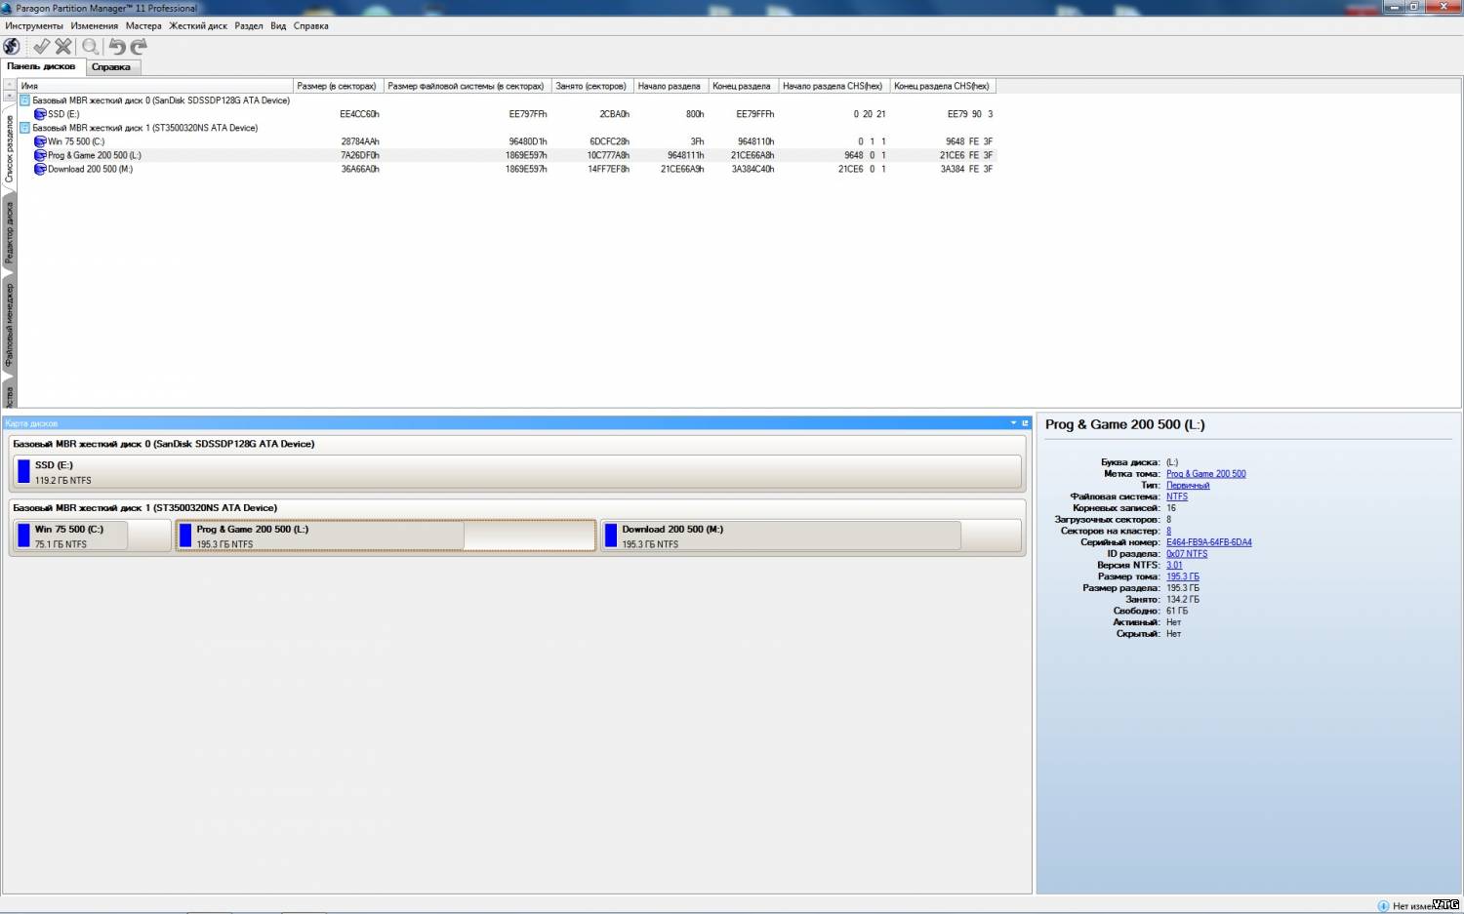Click the blue color bar of Download 200 500 block

611,536
